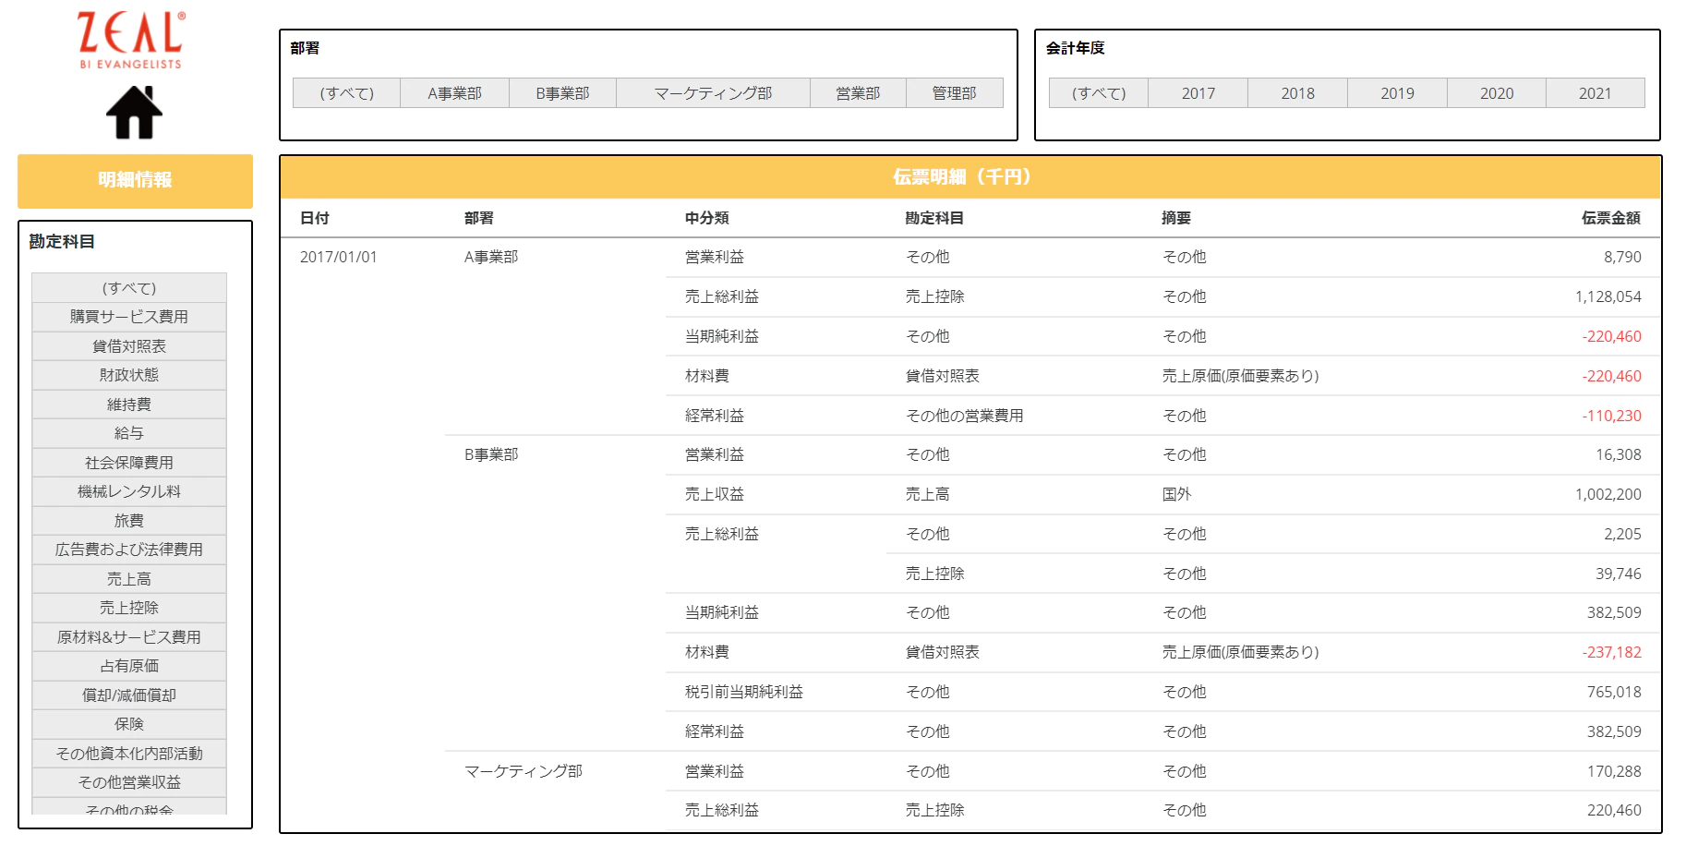Click the 税引前当期純利益 category cell

pos(744,692)
